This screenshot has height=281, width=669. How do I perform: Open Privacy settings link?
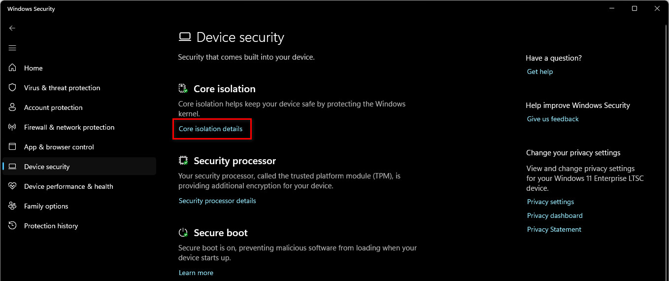550,202
